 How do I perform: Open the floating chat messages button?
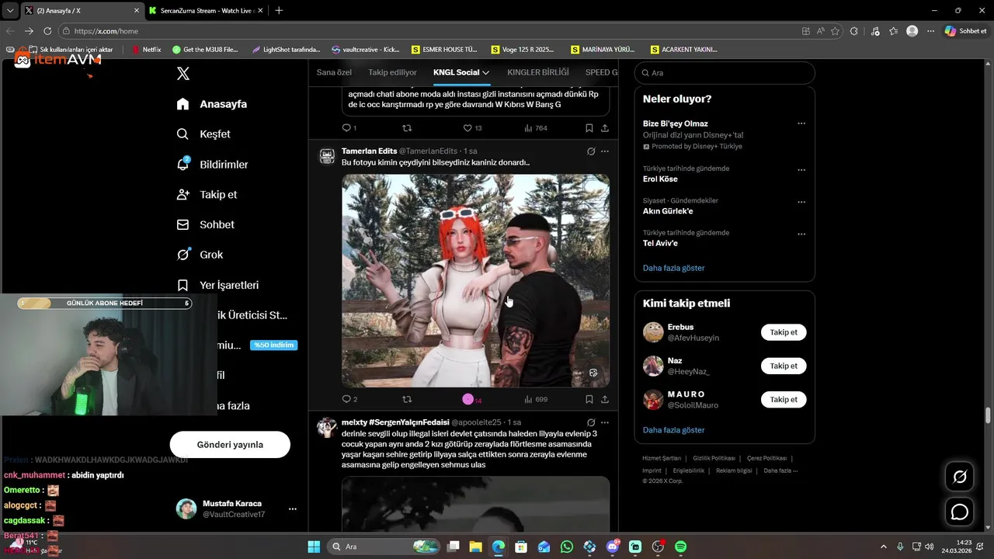(960, 512)
